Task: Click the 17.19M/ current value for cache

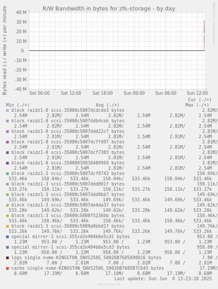Action: (x=209, y=268)
